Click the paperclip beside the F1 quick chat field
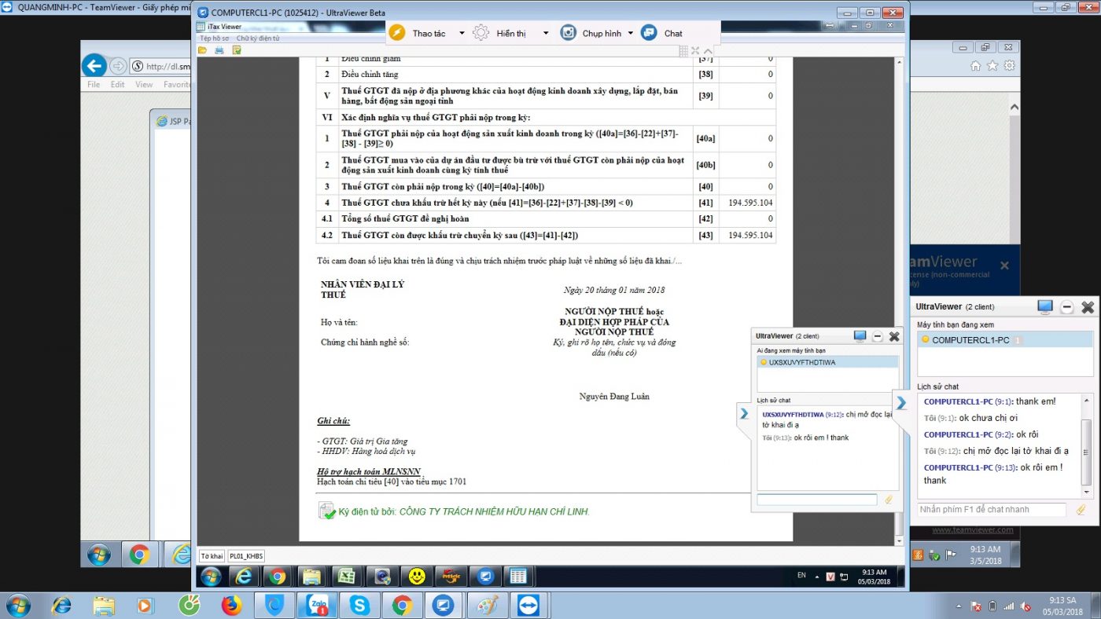This screenshot has height=619, width=1101. 1081,510
